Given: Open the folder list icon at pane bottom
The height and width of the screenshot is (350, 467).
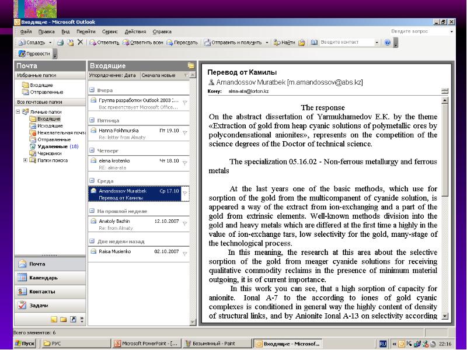Looking at the screenshot, I should 64,320.
